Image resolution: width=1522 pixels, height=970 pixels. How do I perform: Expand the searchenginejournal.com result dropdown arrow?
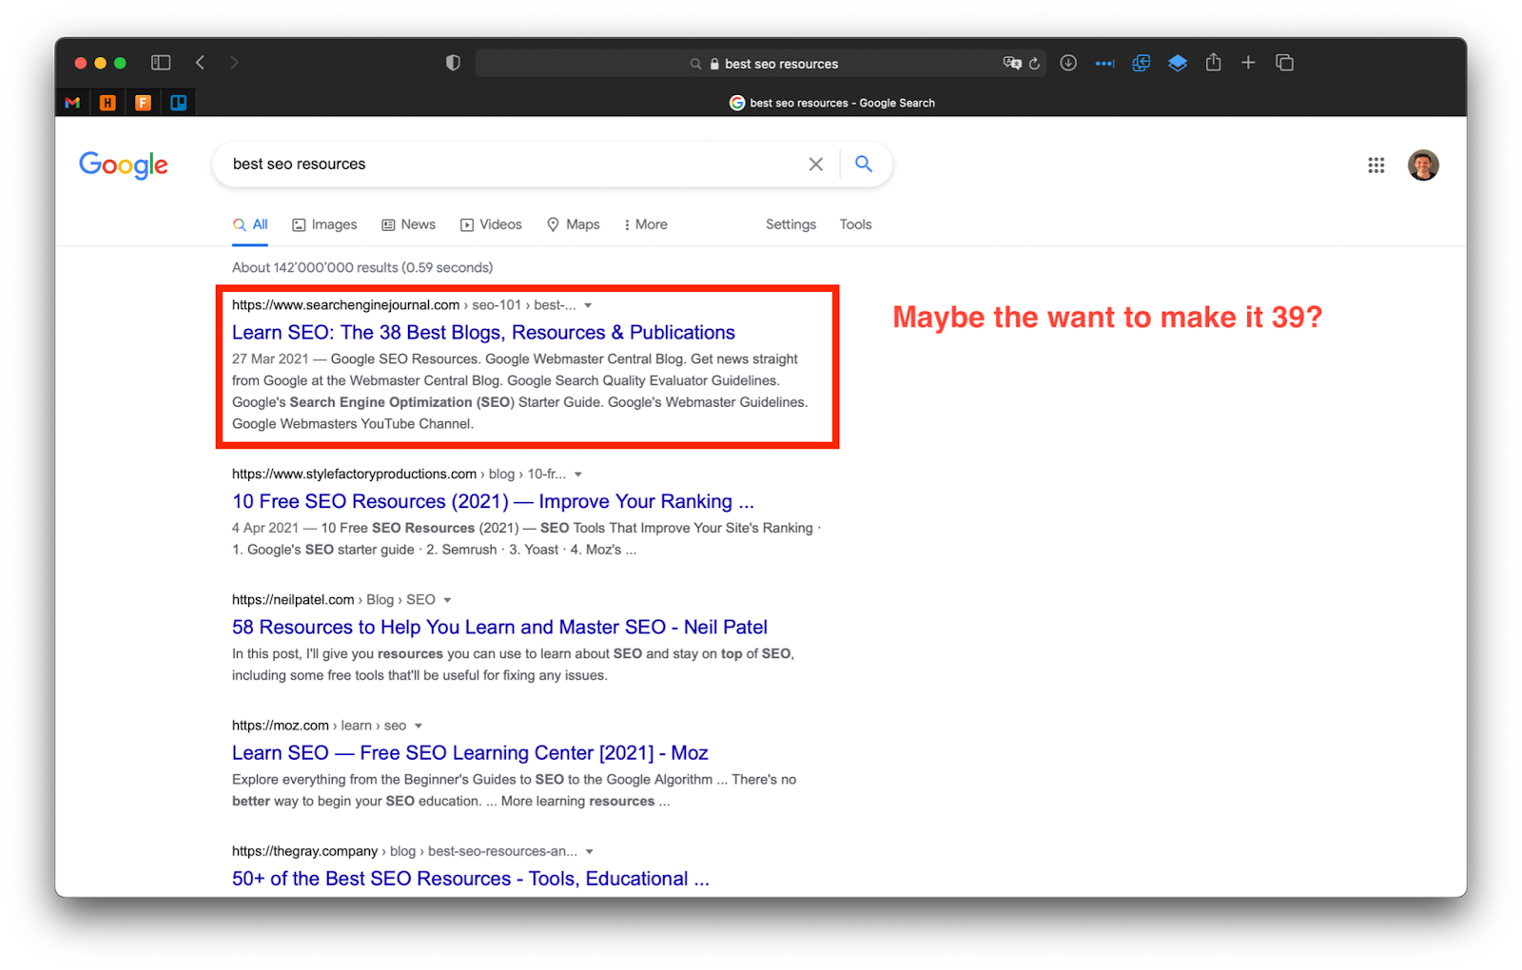tap(588, 305)
